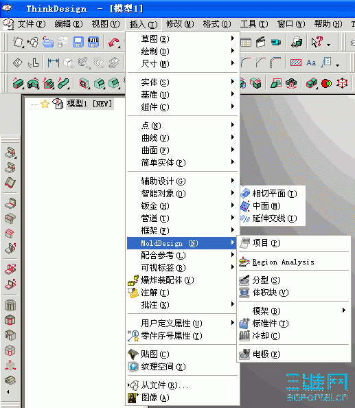Click the hole-in-block feature icon
Screen dimensions: 355x408
84,83
